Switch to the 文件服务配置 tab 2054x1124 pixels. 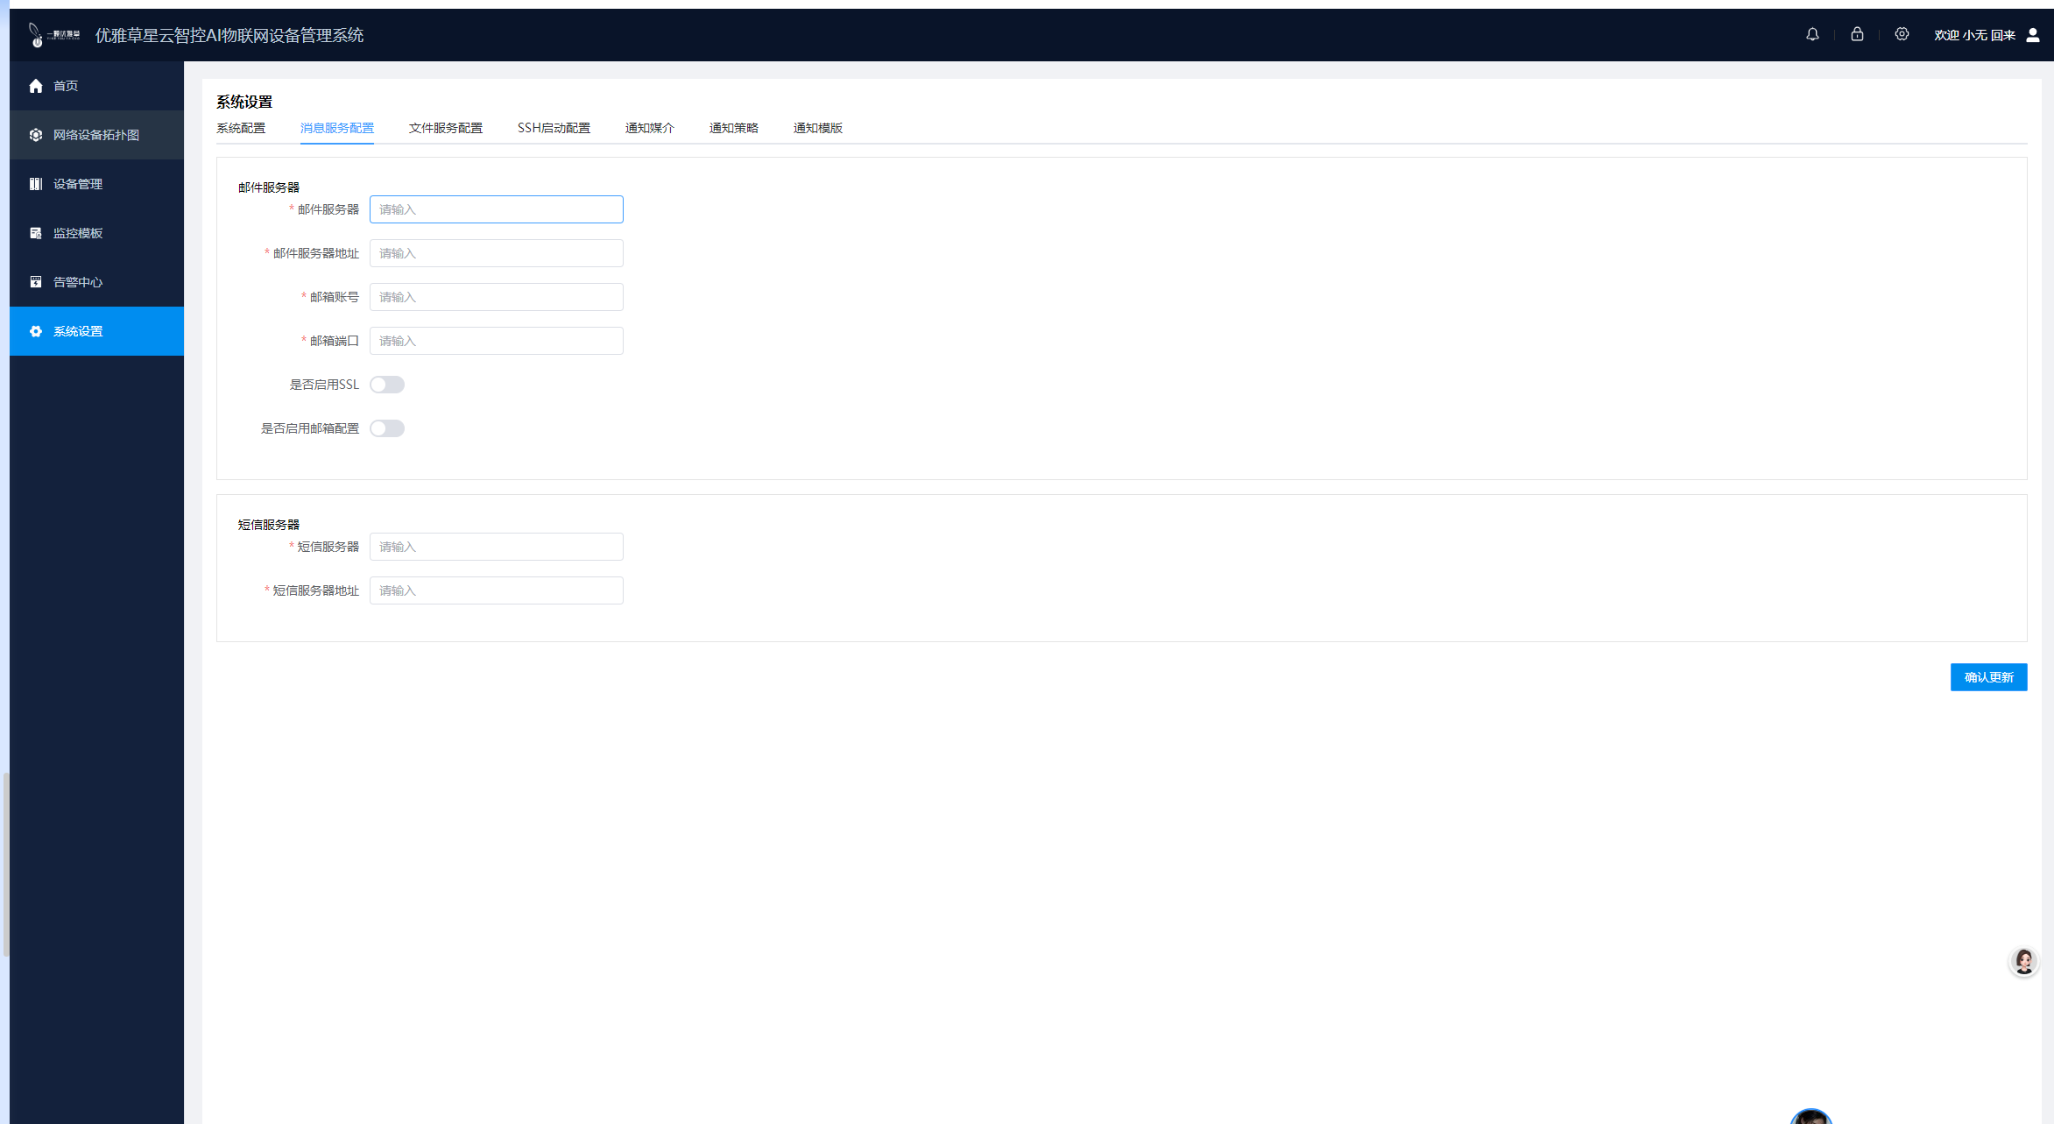(445, 128)
